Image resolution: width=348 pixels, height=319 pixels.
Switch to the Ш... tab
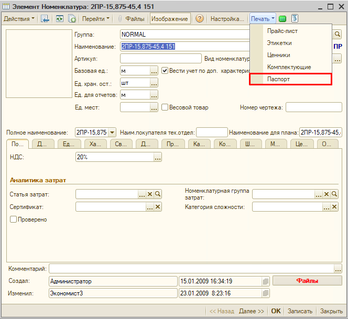(x=251, y=144)
